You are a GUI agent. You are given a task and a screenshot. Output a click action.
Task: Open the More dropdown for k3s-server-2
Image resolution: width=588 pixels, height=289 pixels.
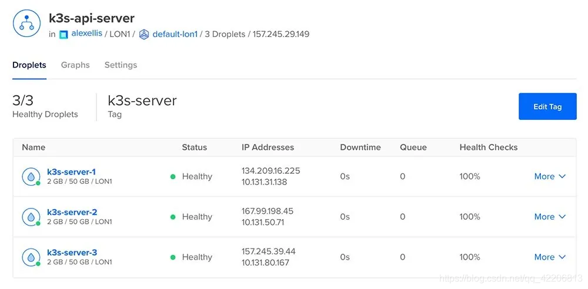550,217
